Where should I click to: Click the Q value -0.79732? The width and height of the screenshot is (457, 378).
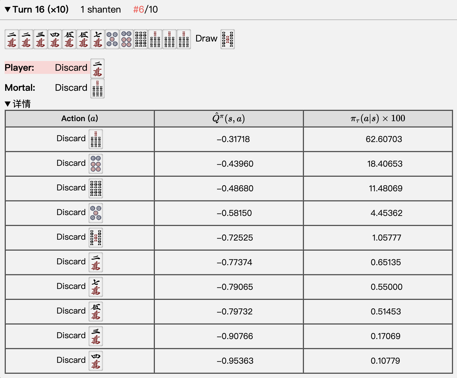[235, 312]
